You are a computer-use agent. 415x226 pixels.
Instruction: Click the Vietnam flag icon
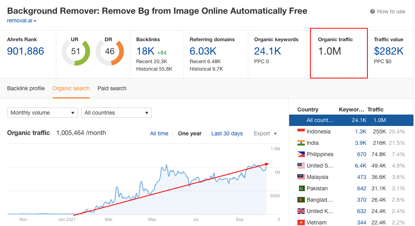301,222
